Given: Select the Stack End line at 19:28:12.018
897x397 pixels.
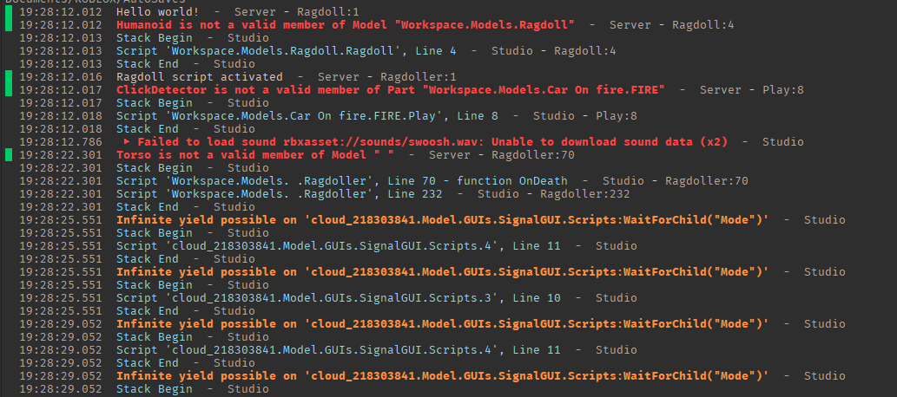Looking at the screenshot, I should (x=157, y=128).
